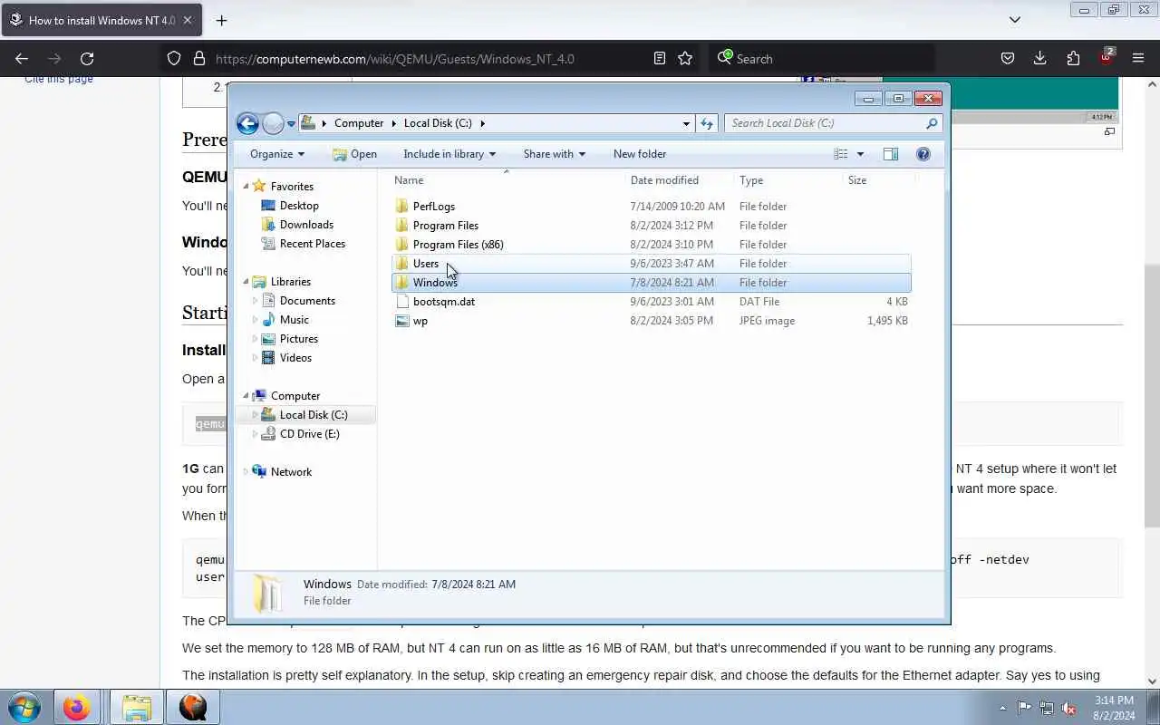This screenshot has width=1160, height=725.
Task: Collapse the Computer tree node
Action: (246, 396)
